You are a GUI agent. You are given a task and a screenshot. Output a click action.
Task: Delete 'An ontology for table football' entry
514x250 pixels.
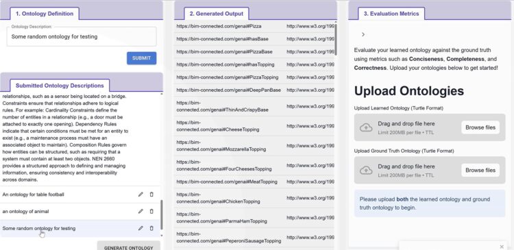151,195
